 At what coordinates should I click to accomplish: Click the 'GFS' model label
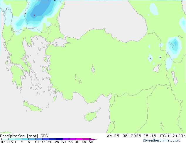44,136
